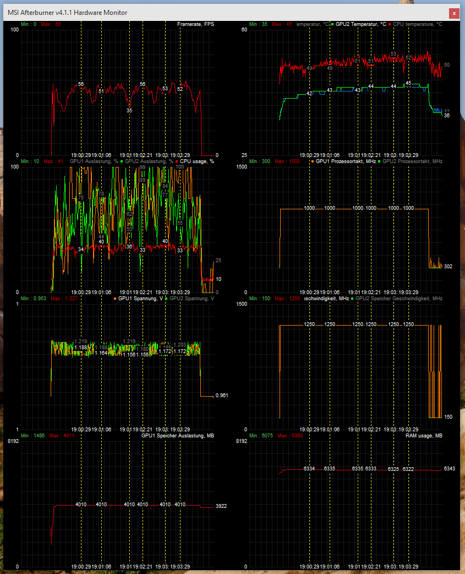
Task: Click the GPU2 Spannung, V legend label
Action: coord(192,299)
